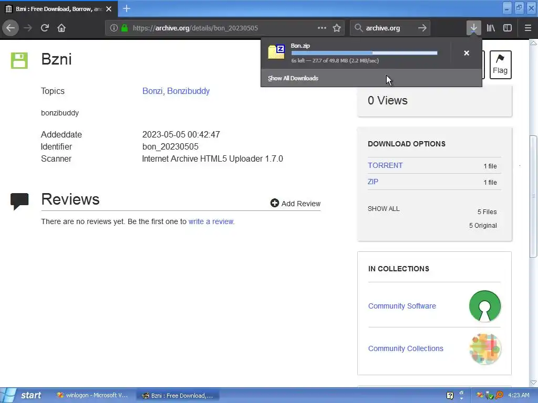The width and height of the screenshot is (538, 403).
Task: Cancel the Bon.zip download
Action: [x=467, y=53]
